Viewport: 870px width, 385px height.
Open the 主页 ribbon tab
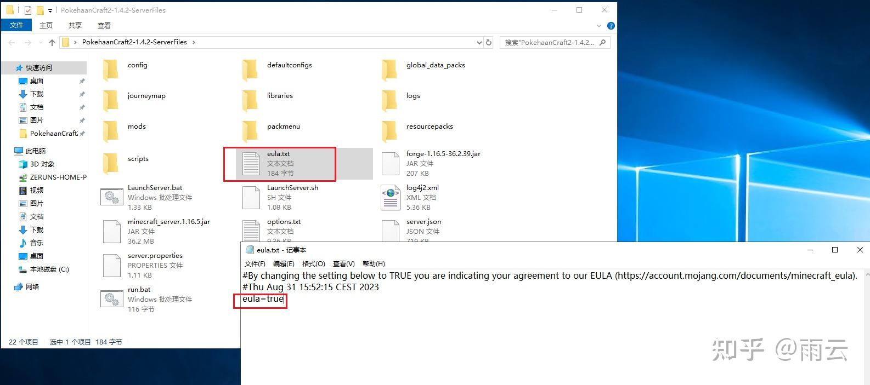click(46, 25)
